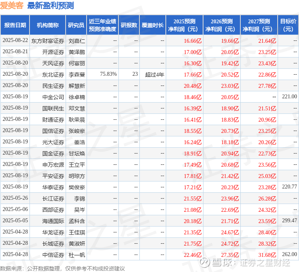
Task: Click 近三年业绩预测准确度 column header
Action: point(103,25)
